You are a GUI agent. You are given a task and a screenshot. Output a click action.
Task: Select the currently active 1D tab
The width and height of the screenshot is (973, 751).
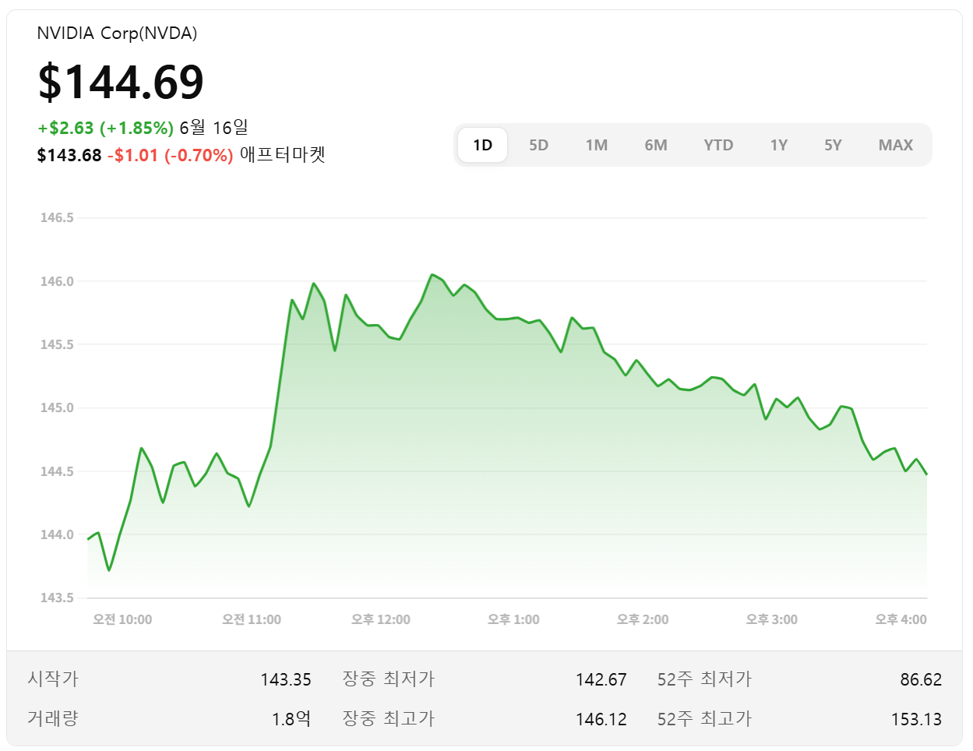pyautogui.click(x=482, y=144)
